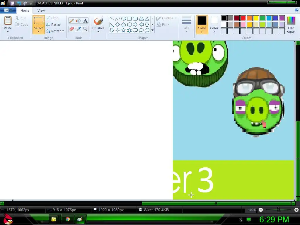Select the Eraser tool
Screen dimensions: 300x225
point(71,29)
